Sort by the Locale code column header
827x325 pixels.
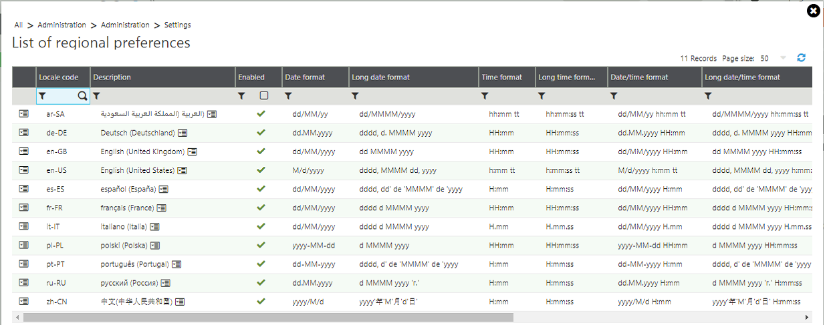click(x=59, y=77)
